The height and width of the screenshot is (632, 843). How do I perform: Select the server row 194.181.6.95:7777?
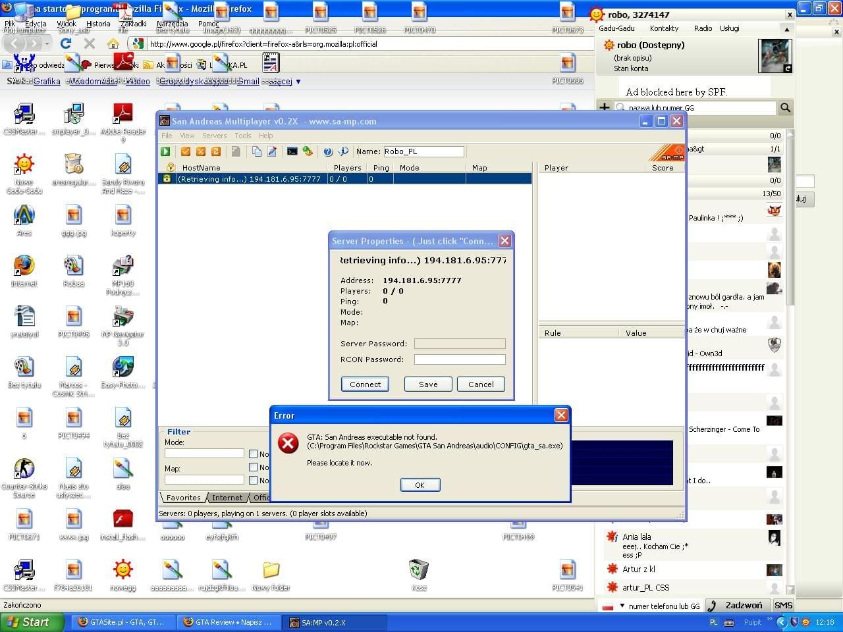(345, 178)
